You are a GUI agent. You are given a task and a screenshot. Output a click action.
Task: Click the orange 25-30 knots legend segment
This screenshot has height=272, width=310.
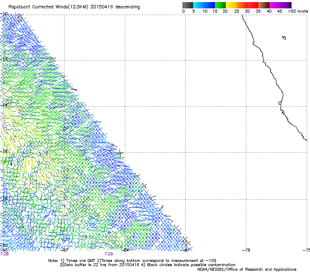(x=242, y=5)
